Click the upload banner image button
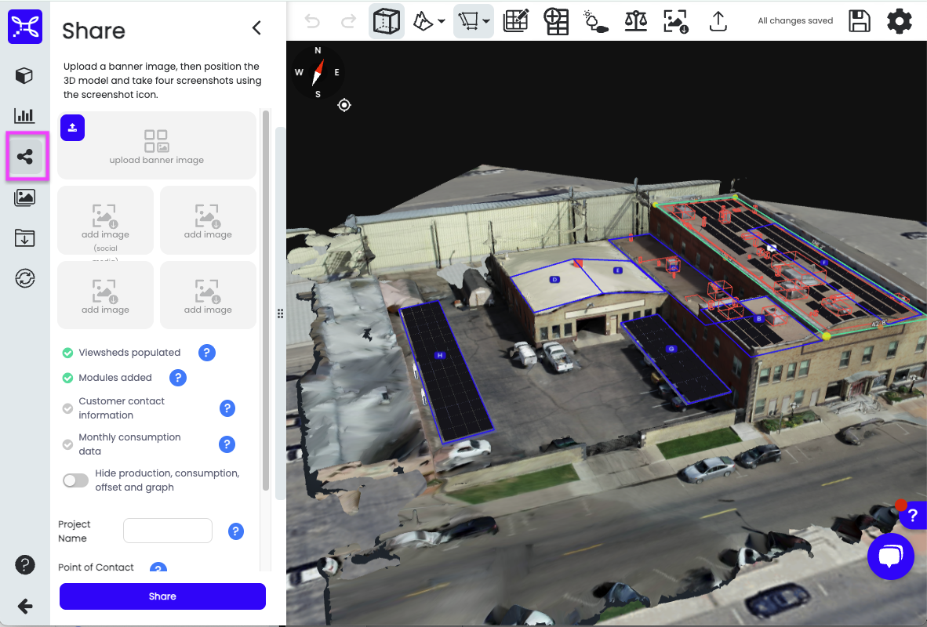This screenshot has height=627, width=927. (73, 128)
